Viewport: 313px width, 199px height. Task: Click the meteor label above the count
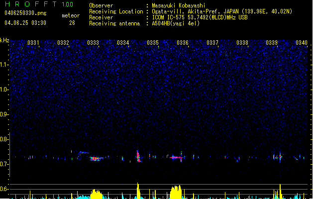point(71,15)
